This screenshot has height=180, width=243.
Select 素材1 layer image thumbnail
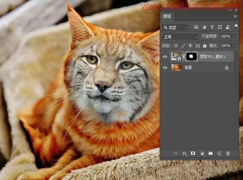click(176, 56)
